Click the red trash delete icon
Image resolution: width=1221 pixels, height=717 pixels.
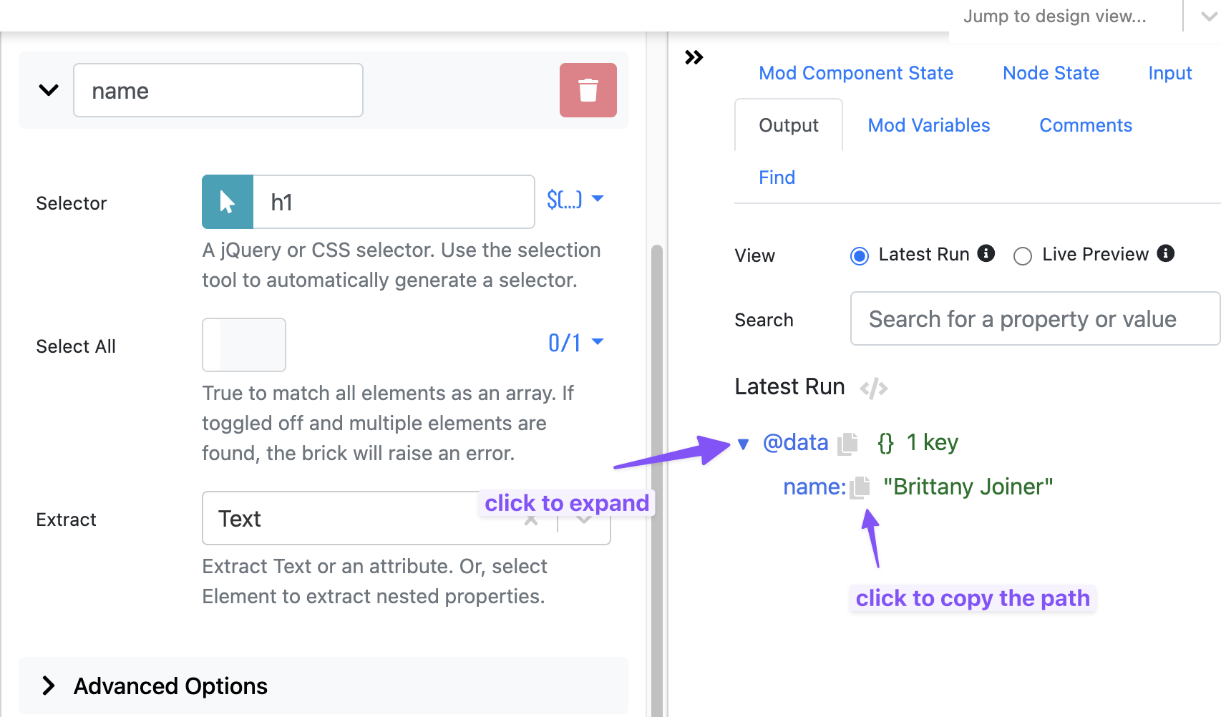click(588, 90)
